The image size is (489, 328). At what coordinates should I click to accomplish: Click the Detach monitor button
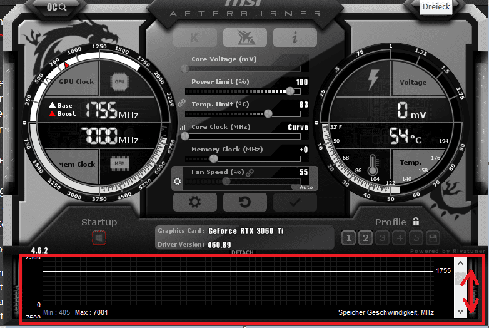tap(243, 252)
